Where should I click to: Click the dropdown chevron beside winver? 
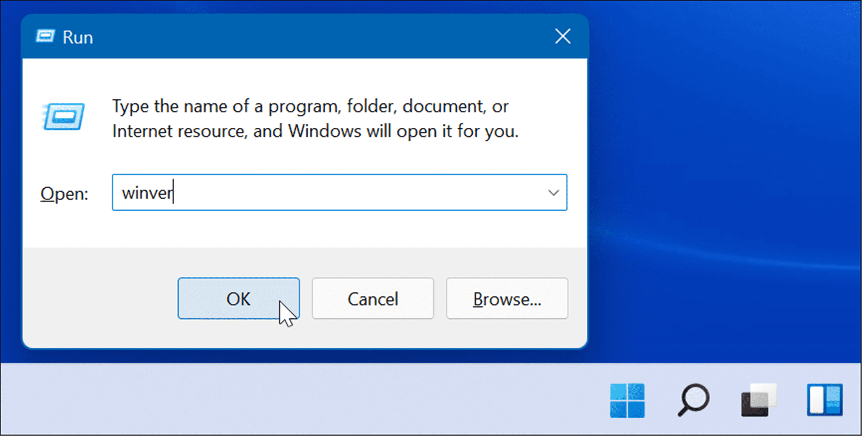tap(553, 193)
